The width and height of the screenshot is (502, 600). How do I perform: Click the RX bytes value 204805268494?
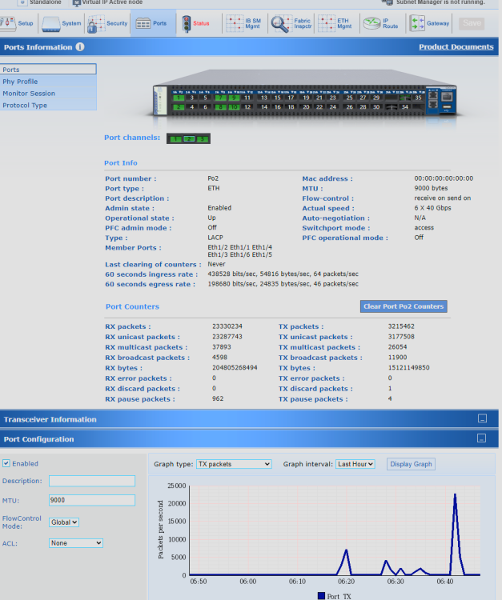pos(235,368)
